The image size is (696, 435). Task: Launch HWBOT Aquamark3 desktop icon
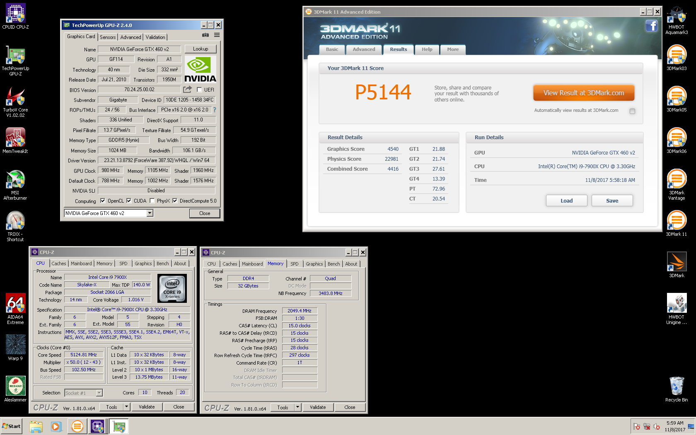(x=677, y=19)
